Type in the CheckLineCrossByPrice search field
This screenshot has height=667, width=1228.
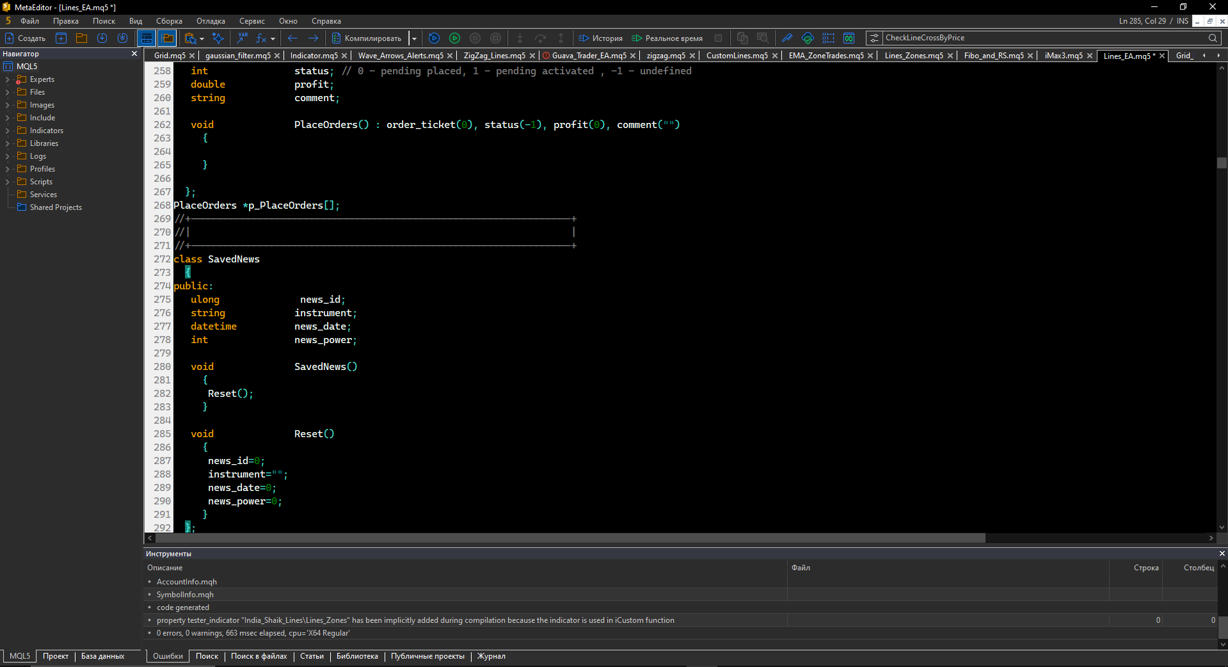pos(1043,38)
